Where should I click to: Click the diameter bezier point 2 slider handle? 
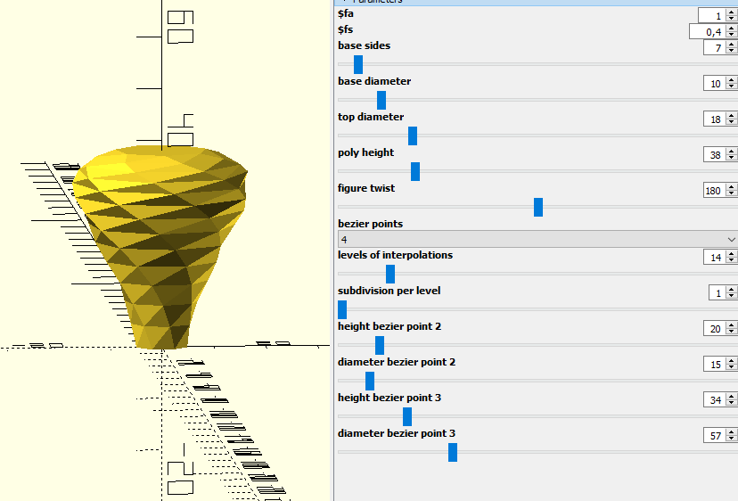pos(370,381)
